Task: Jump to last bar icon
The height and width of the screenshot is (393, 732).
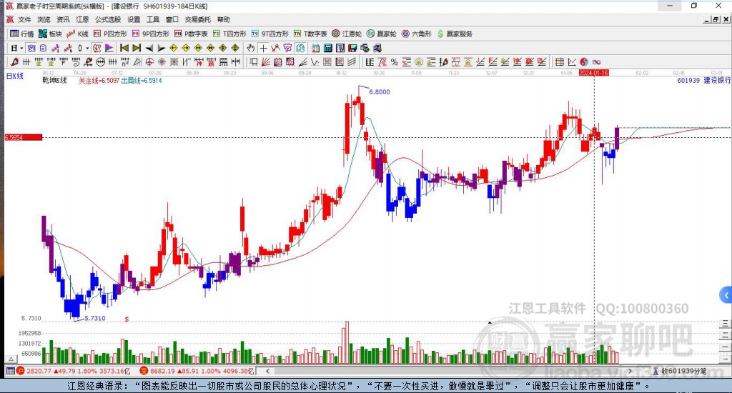Action: coord(137,48)
